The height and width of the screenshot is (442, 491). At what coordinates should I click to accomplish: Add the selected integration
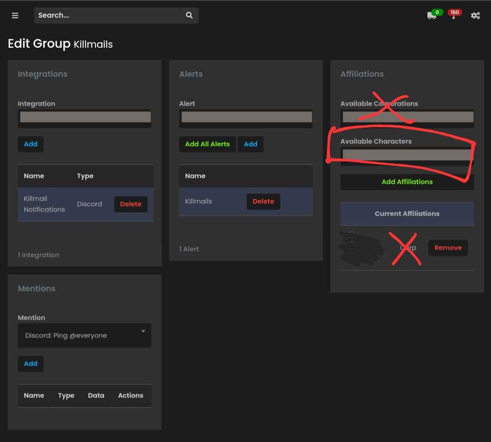tap(30, 144)
